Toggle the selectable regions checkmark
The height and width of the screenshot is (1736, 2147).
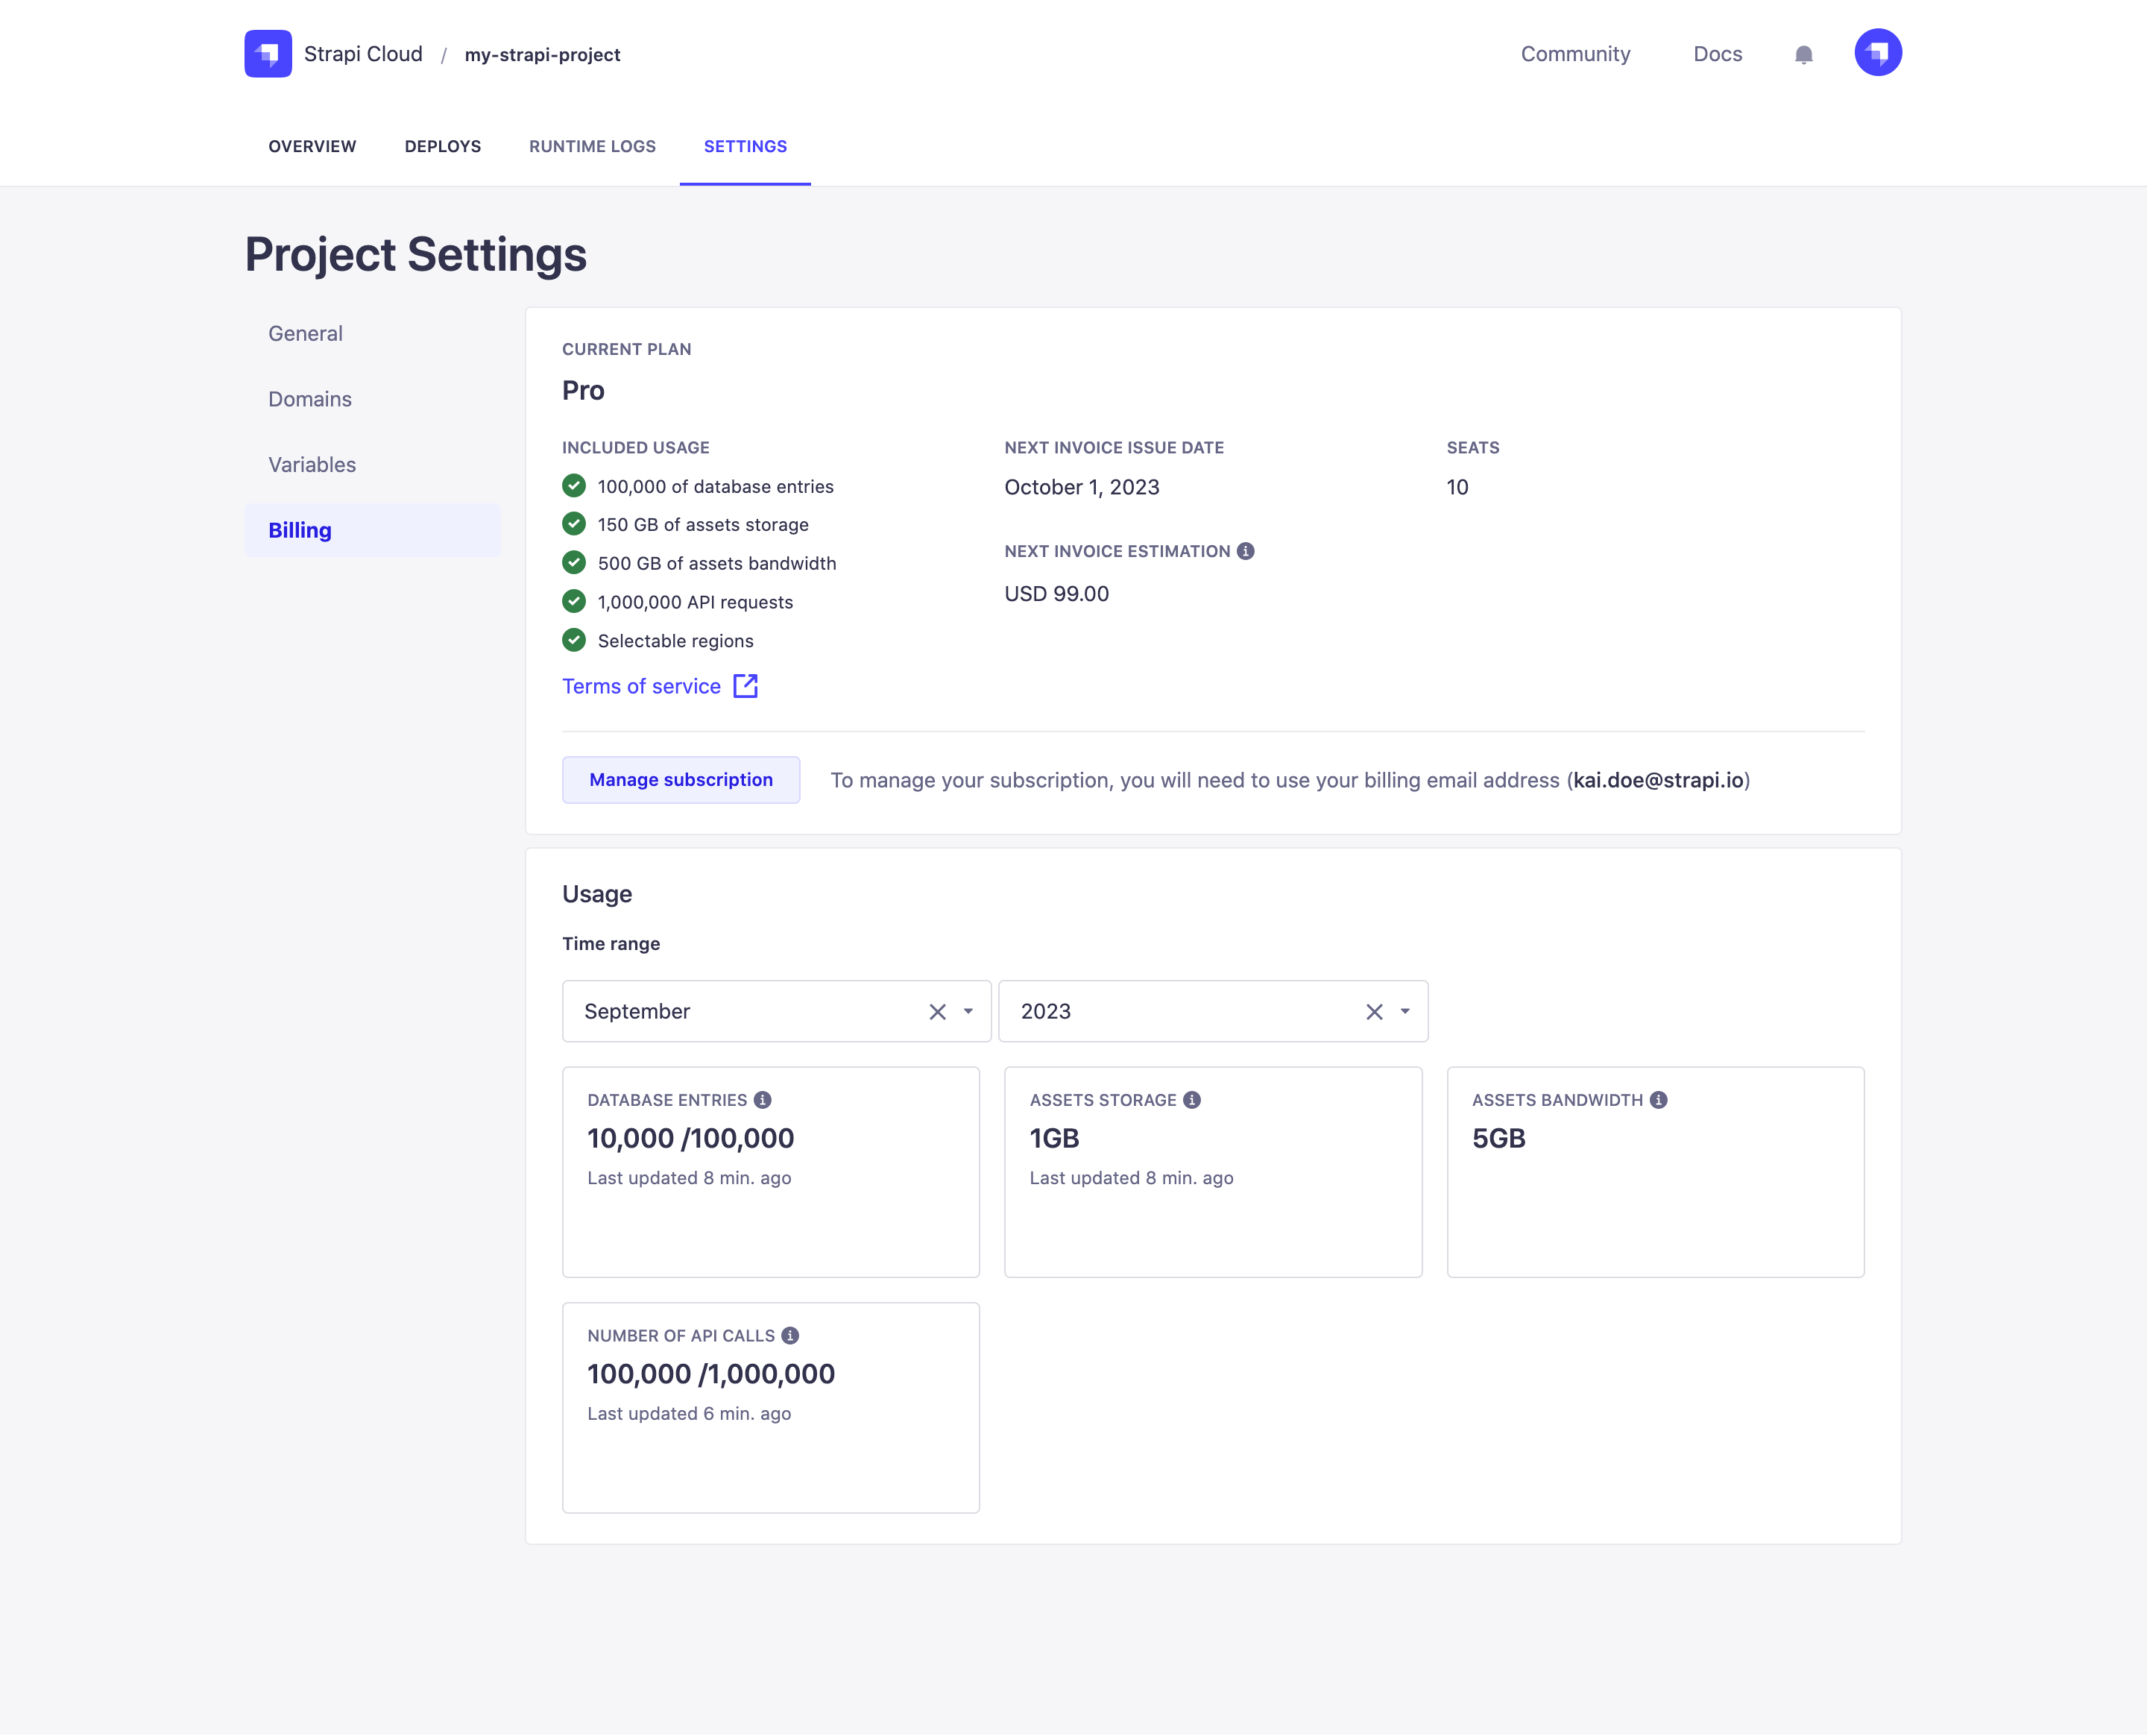(x=573, y=640)
